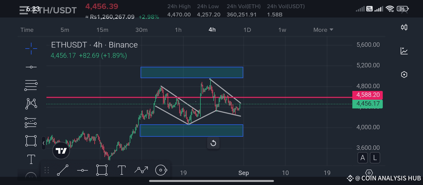Click the TradingView logo badge

(61, 151)
